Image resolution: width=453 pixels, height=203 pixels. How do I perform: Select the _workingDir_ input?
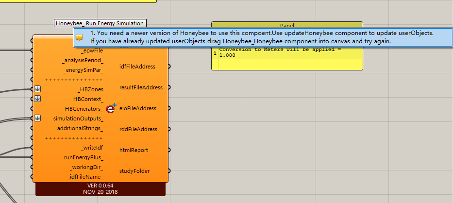(x=86, y=167)
